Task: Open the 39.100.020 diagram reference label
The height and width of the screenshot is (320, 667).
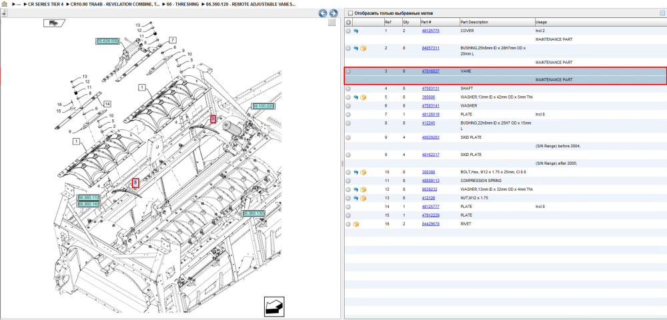Action: pyautogui.click(x=263, y=106)
